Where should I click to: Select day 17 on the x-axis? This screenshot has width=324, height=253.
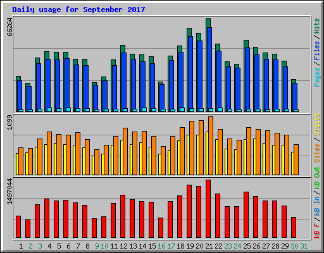click(x=171, y=246)
